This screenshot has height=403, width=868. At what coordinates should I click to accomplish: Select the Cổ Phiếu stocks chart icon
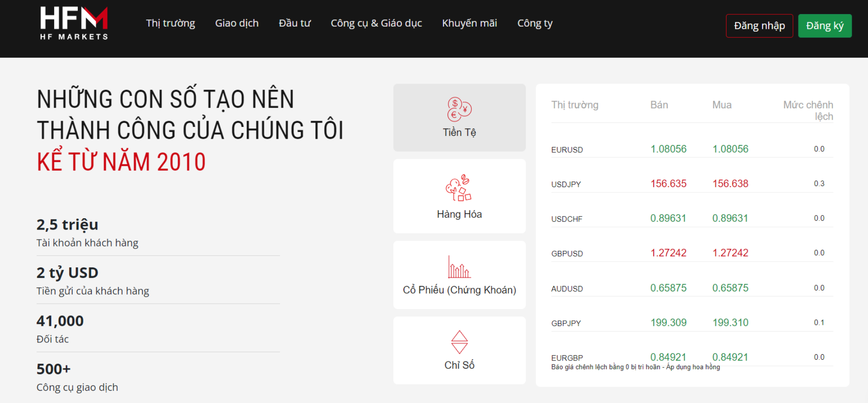(459, 267)
